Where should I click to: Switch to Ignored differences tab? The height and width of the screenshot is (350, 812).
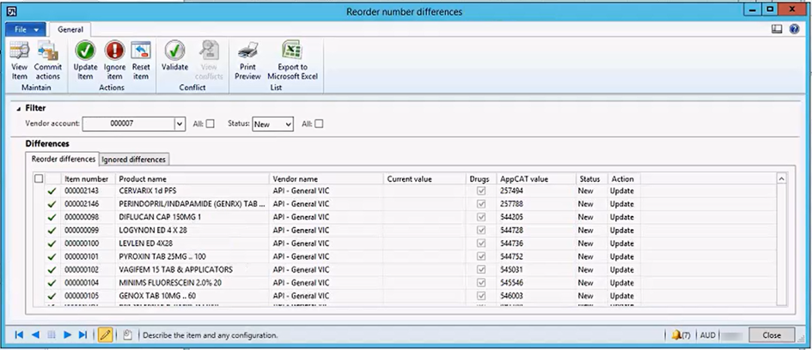coord(133,160)
